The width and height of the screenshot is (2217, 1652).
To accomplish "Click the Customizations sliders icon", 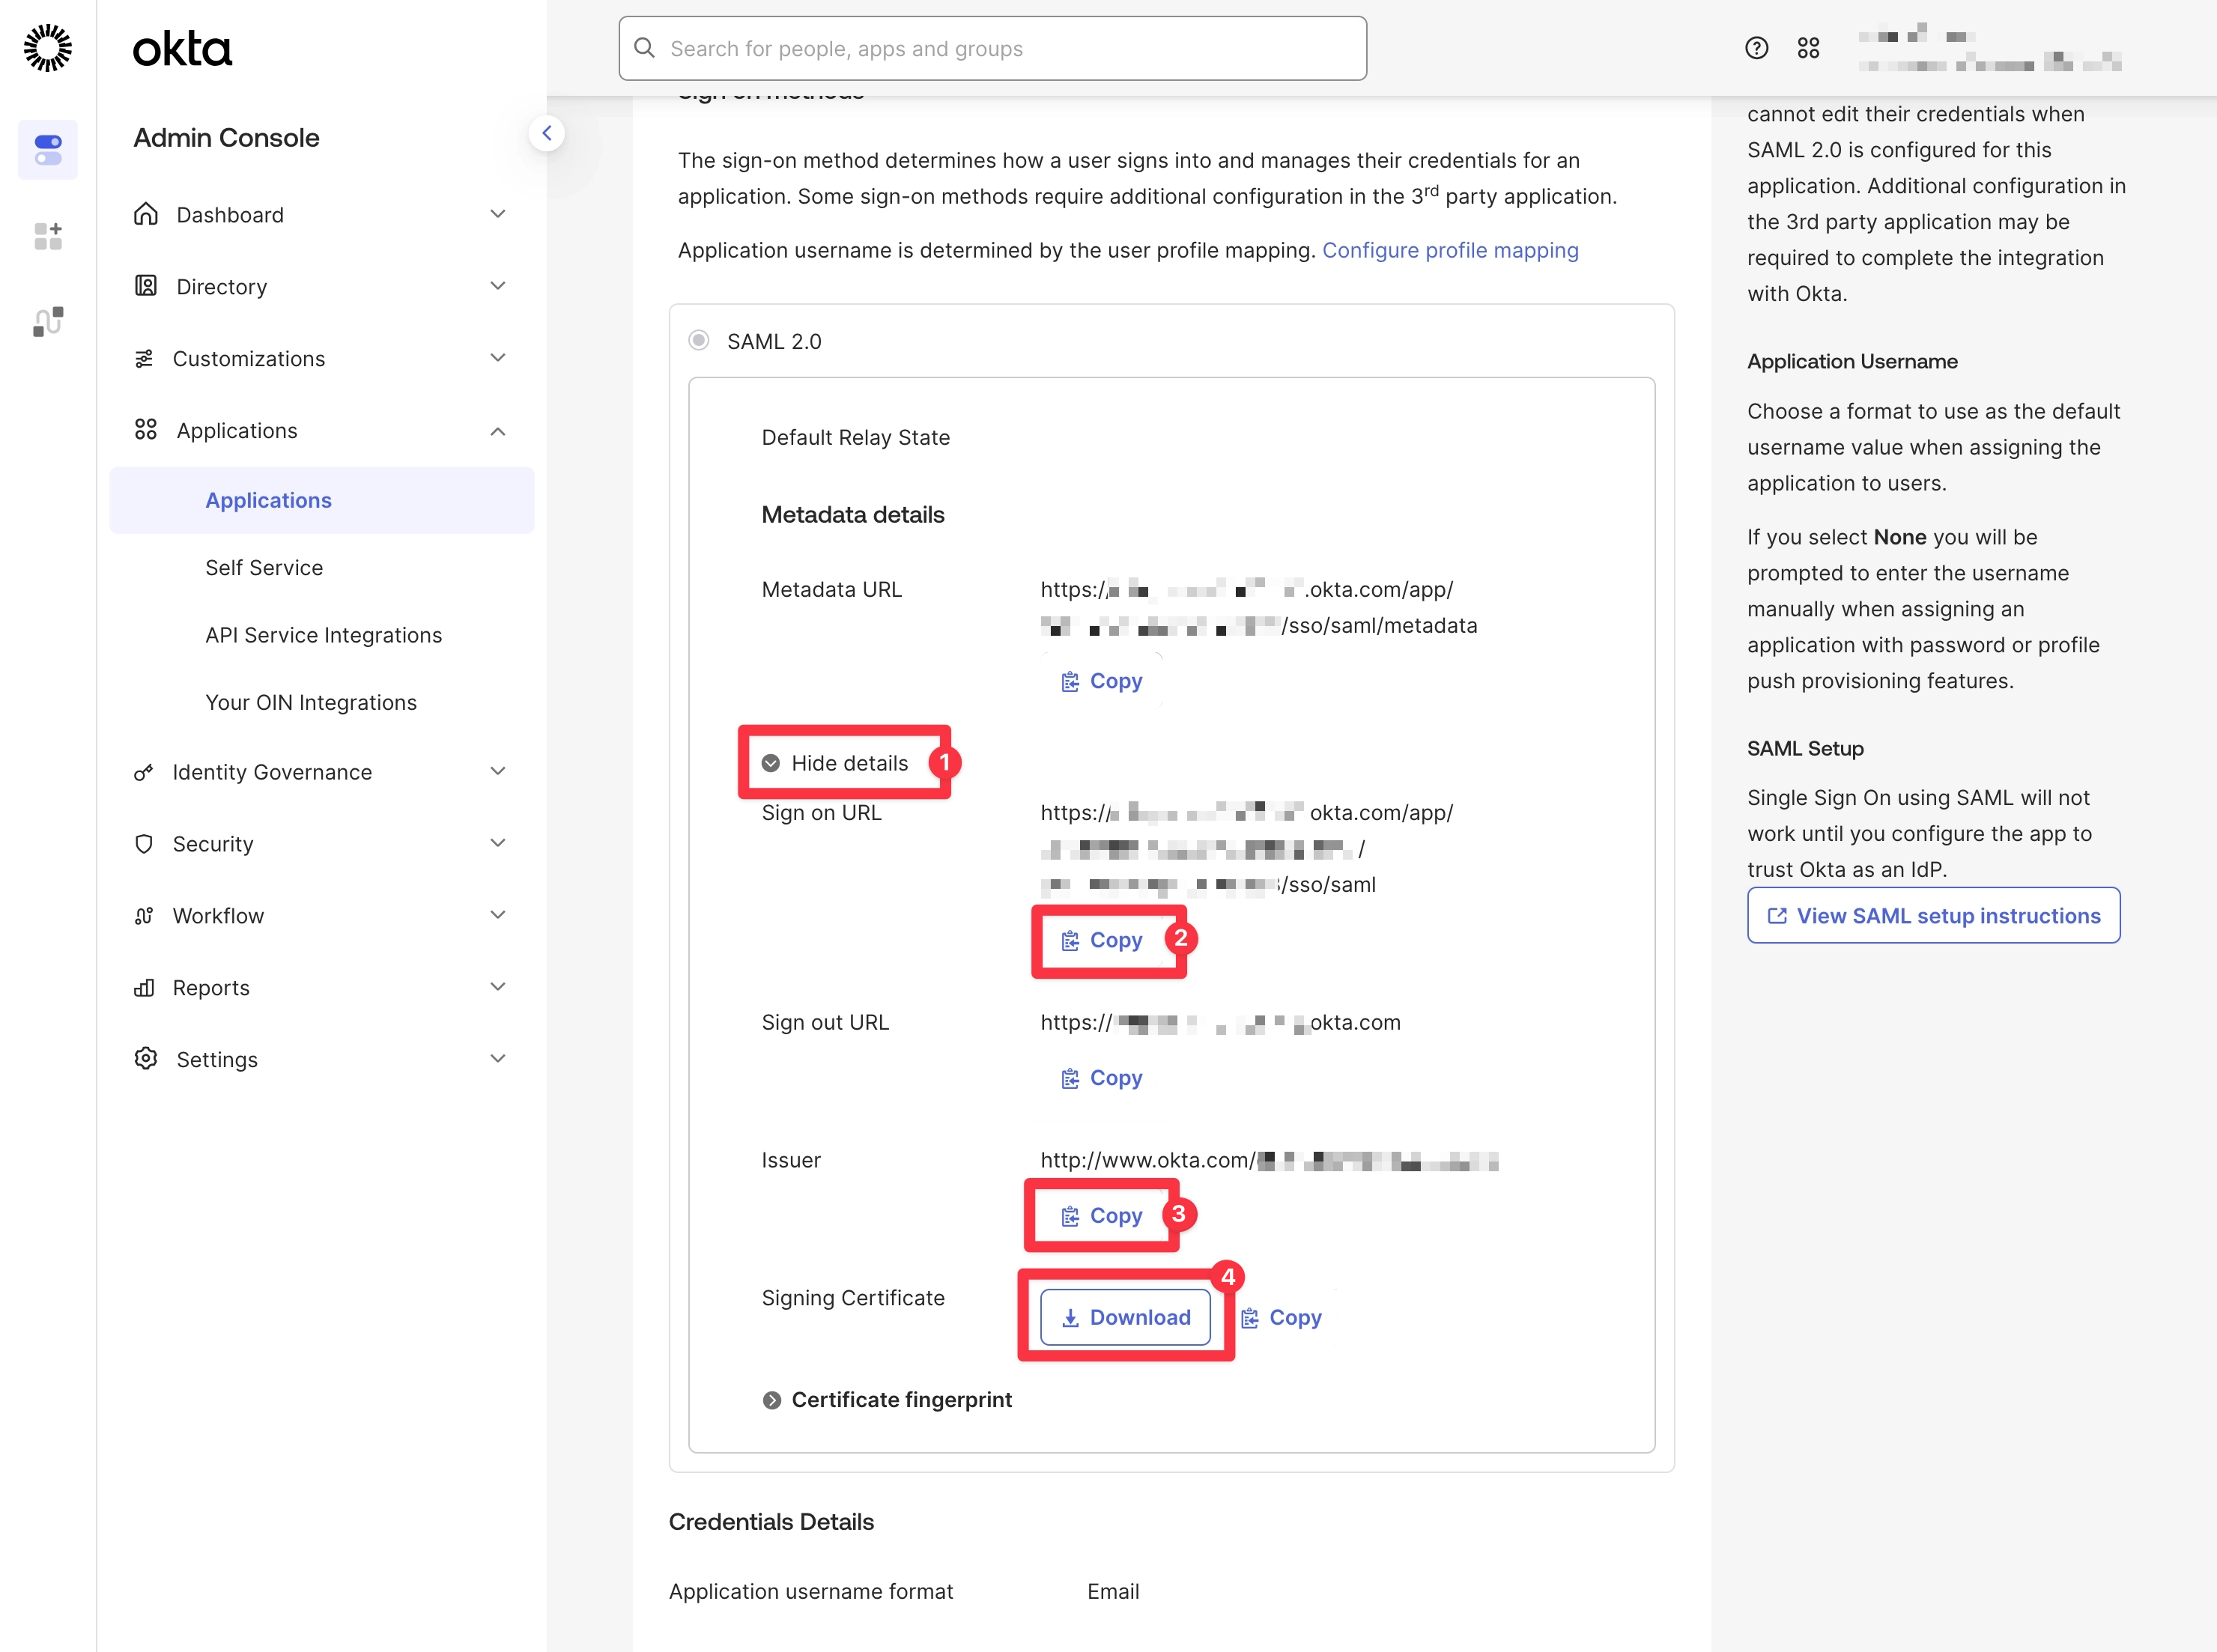I will coord(144,358).
